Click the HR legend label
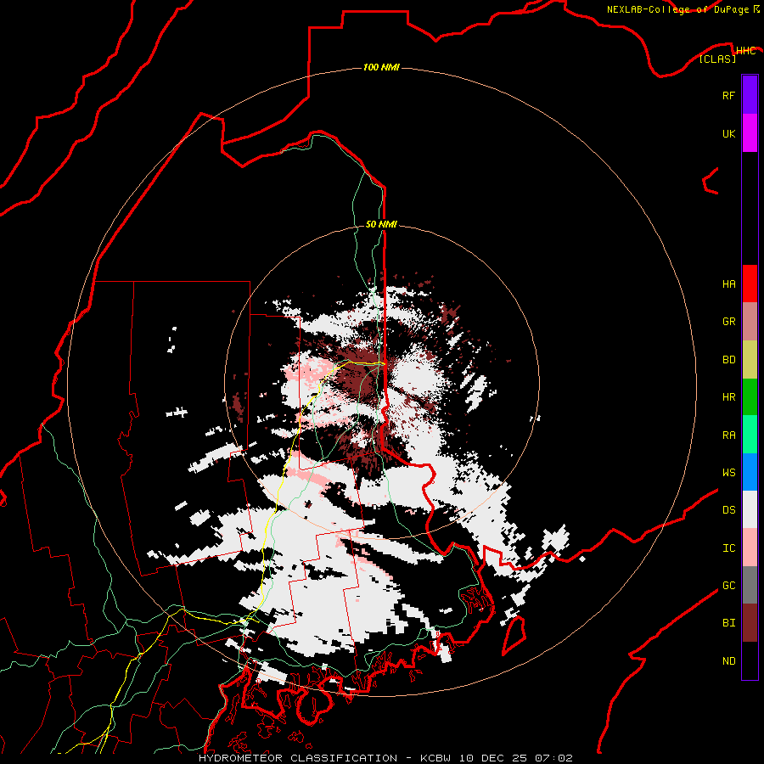Screen dimensions: 764x764 coord(728,397)
